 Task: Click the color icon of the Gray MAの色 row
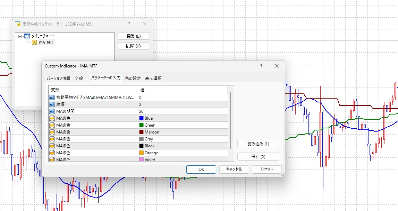click(52, 139)
